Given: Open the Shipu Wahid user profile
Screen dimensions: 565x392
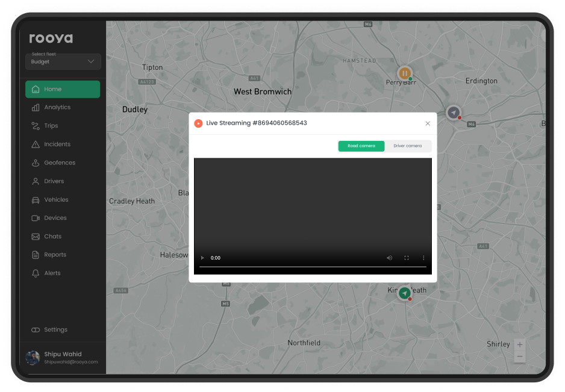Looking at the screenshot, I should (x=63, y=358).
